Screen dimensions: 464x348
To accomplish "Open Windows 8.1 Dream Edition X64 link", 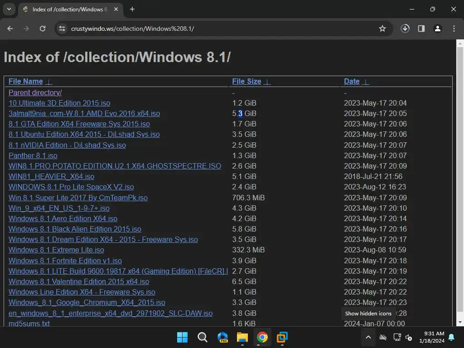I will point(103,239).
